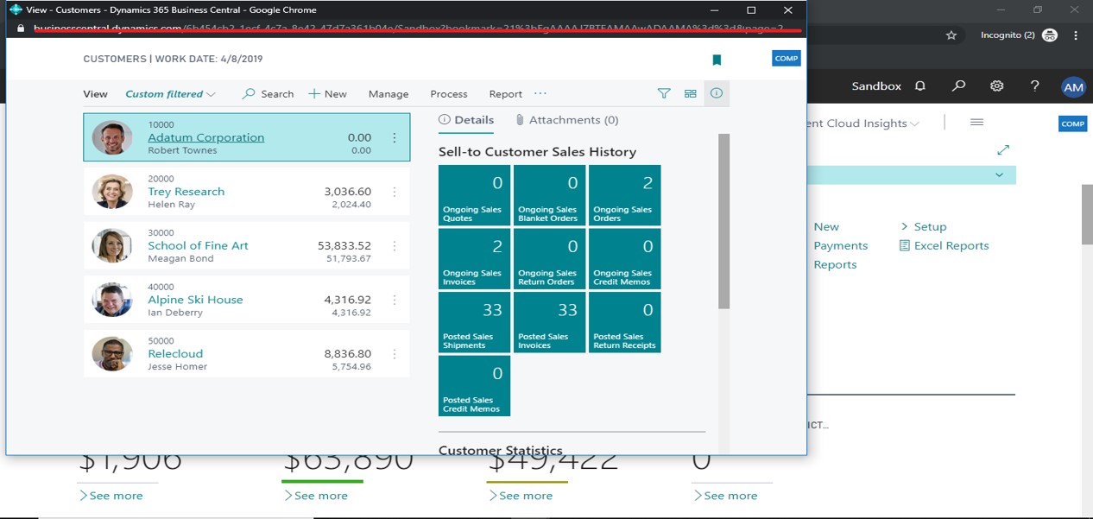Click the bookmark icon on Customers page
1093x519 pixels.
tap(717, 60)
